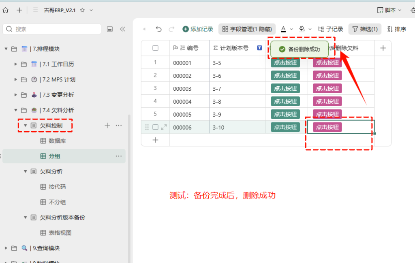This screenshot has height=263, width=415.
Task: Focus the 搜索 search field
Action: [52, 29]
